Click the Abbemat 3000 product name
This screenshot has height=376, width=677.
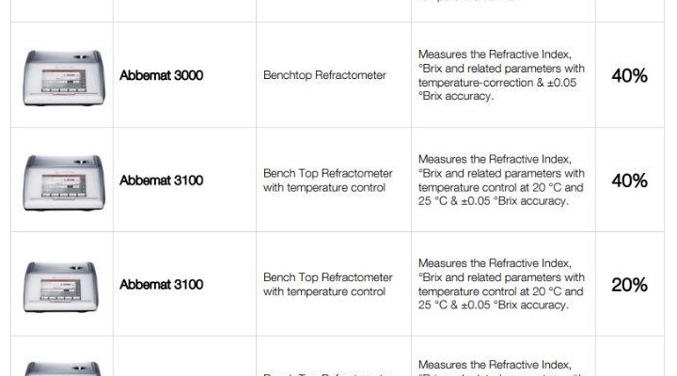[161, 75]
